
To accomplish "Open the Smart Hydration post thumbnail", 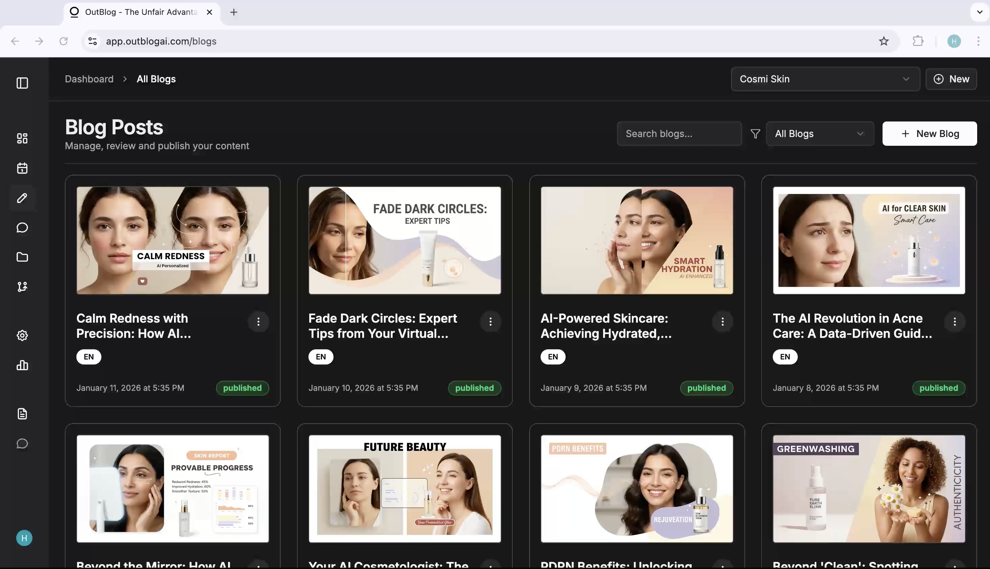I will point(636,240).
